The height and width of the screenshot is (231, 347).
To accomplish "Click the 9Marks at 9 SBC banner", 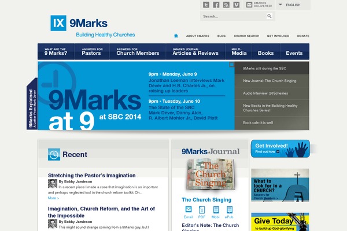I will [x=136, y=96].
